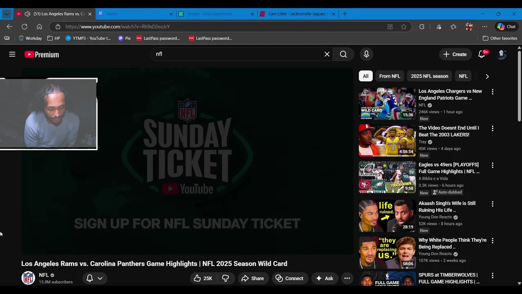Open options for Why White People video
This screenshot has width=522, height=294.
tap(492, 241)
